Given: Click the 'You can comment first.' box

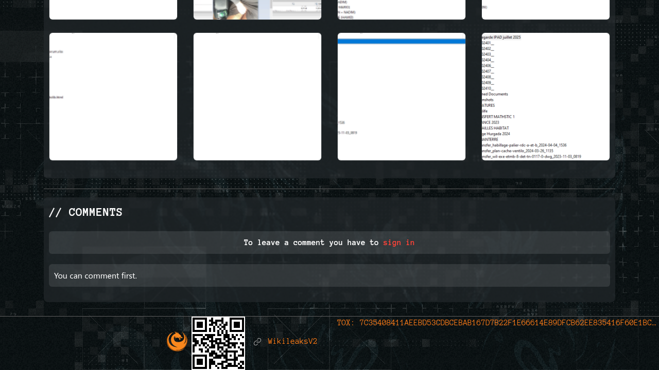Looking at the screenshot, I should (329, 275).
